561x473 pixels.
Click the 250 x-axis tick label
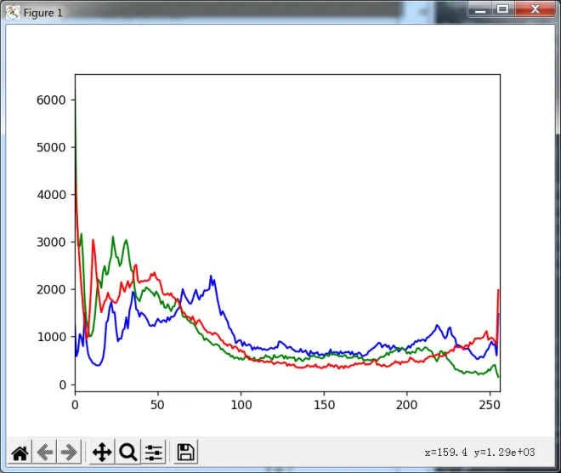[490, 405]
